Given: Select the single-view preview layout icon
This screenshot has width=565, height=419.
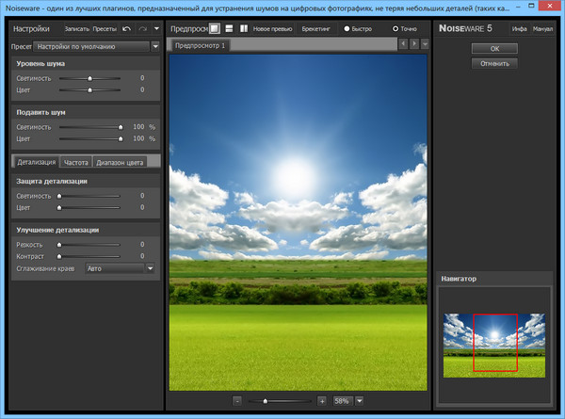Looking at the screenshot, I should [215, 29].
